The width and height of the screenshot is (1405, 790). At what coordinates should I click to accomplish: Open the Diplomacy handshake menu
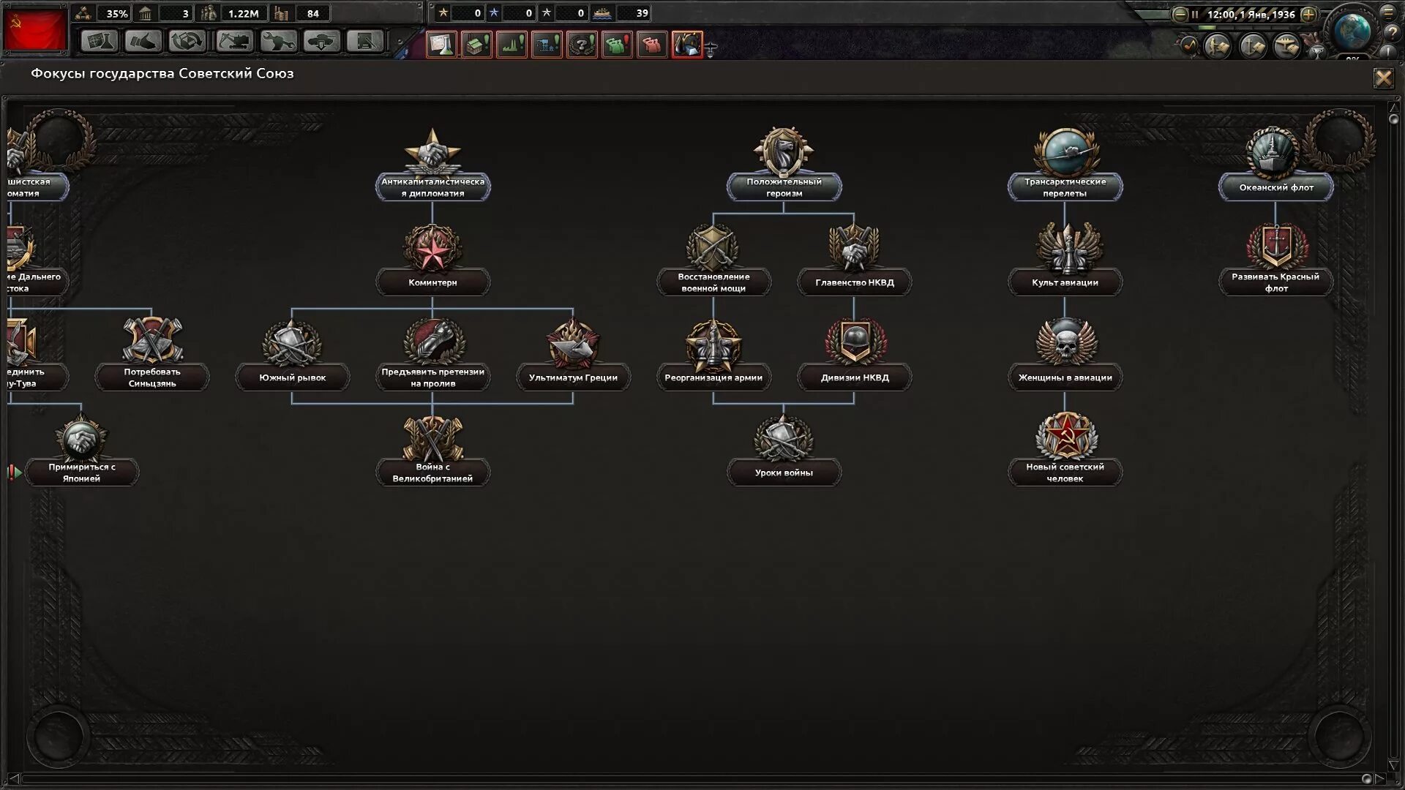pyautogui.click(x=143, y=41)
